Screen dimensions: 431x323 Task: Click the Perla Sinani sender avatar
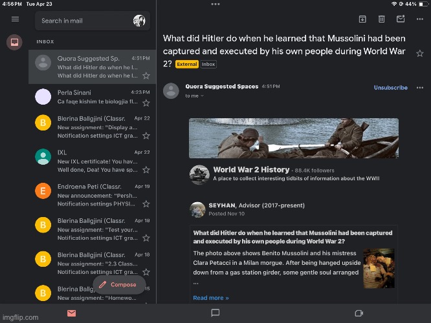tap(43, 97)
